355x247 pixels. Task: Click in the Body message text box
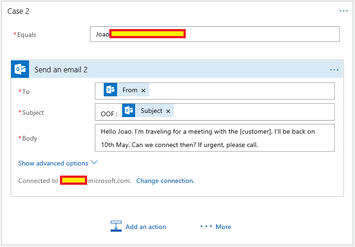pos(214,138)
